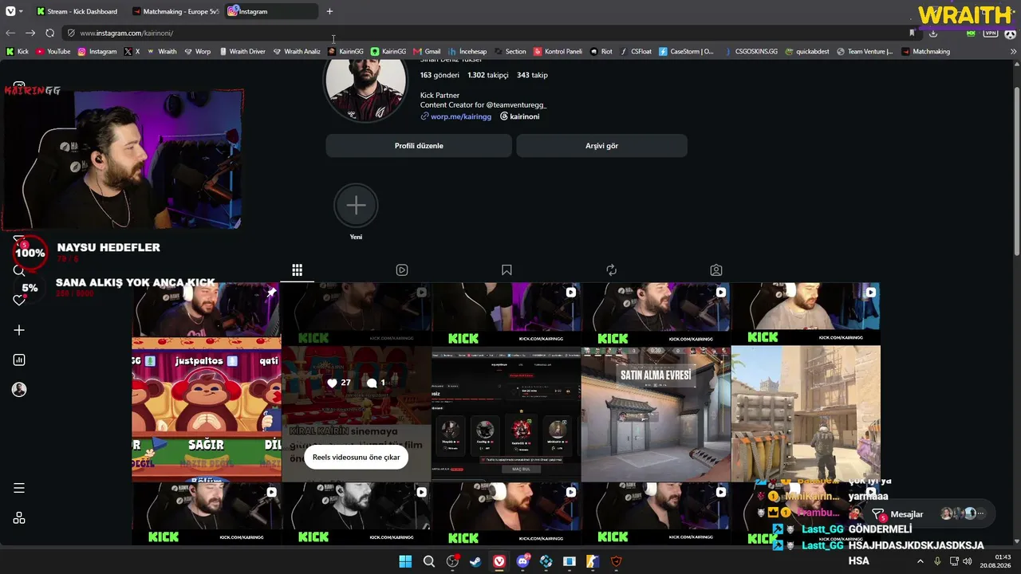Switch to the Reels tab
Viewport: 1021px width, 574px height.
coord(402,270)
